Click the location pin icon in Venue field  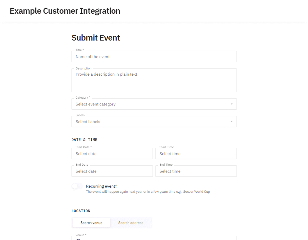coord(78,239)
